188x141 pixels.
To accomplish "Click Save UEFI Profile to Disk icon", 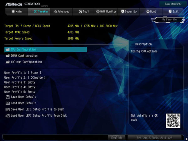I will pyautogui.click(x=8, y=109).
